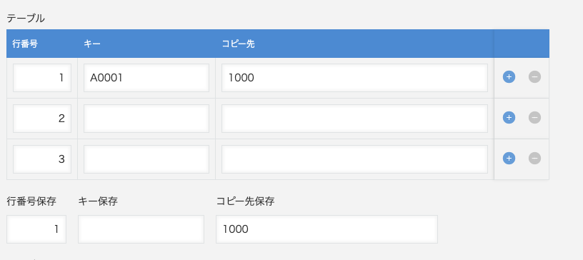Click the 行番号 field showing 3
This screenshot has height=260, width=583.
(x=42, y=159)
